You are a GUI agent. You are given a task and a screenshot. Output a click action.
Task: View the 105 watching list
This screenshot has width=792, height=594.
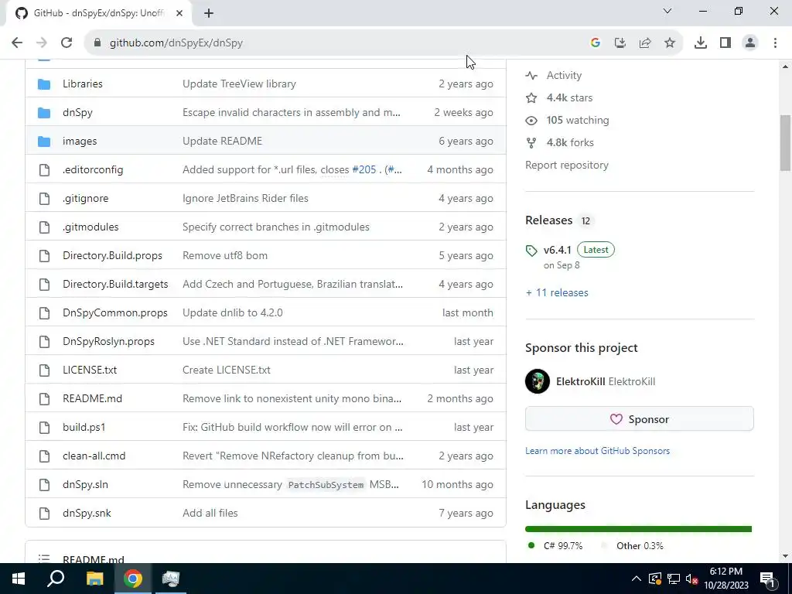567,120
